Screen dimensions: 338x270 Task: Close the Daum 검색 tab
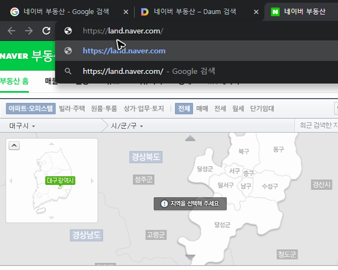[x=256, y=12]
